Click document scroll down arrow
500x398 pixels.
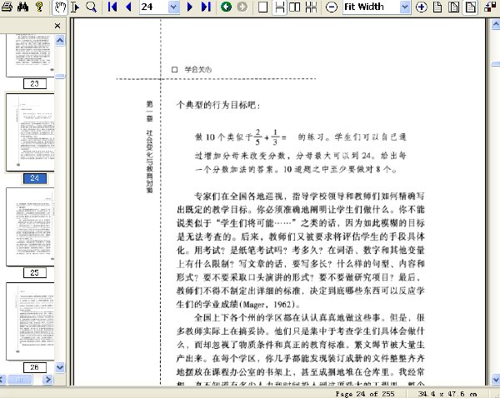point(496,380)
